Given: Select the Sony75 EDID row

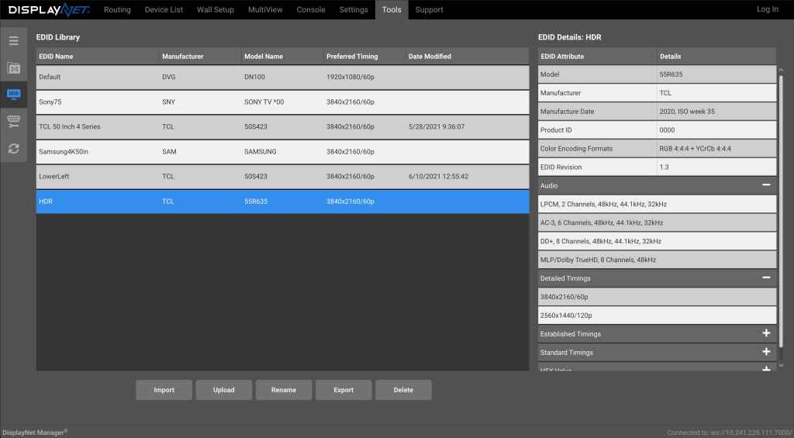Looking at the screenshot, I should tap(282, 102).
